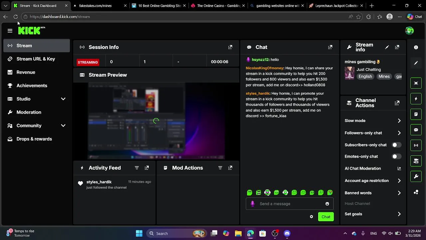The height and width of the screenshot is (240, 426).
Task: Toggle stream preview widget in right rail
Action: coord(416,83)
